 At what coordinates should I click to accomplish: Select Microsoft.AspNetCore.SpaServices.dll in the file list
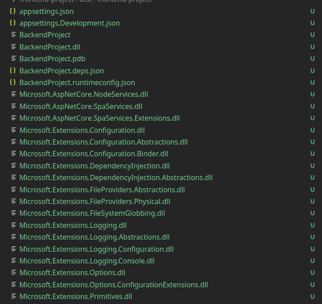pyautogui.click(x=81, y=106)
